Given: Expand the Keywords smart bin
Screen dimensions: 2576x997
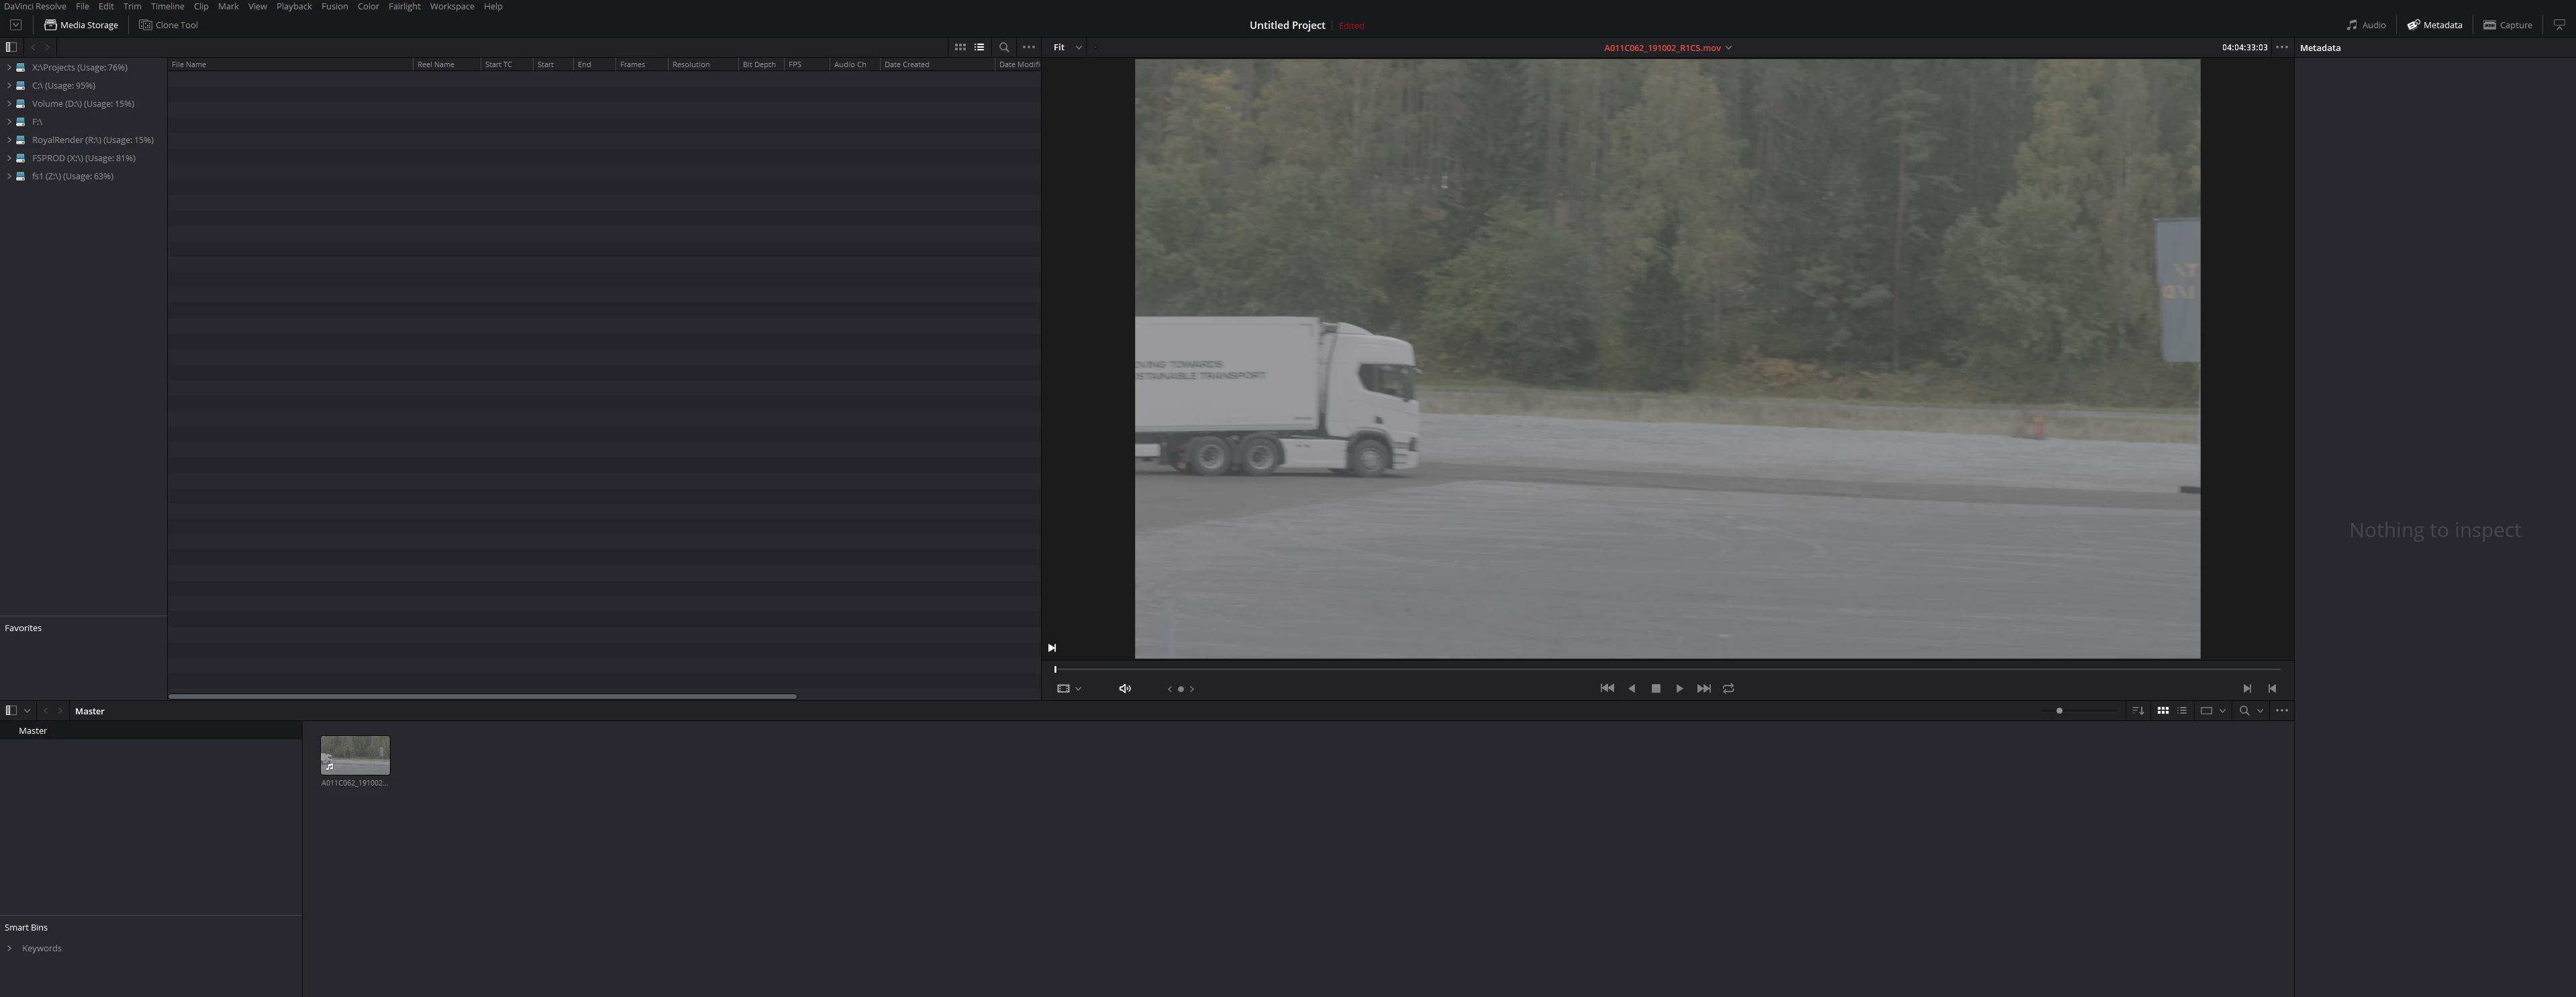Looking at the screenshot, I should [9, 948].
